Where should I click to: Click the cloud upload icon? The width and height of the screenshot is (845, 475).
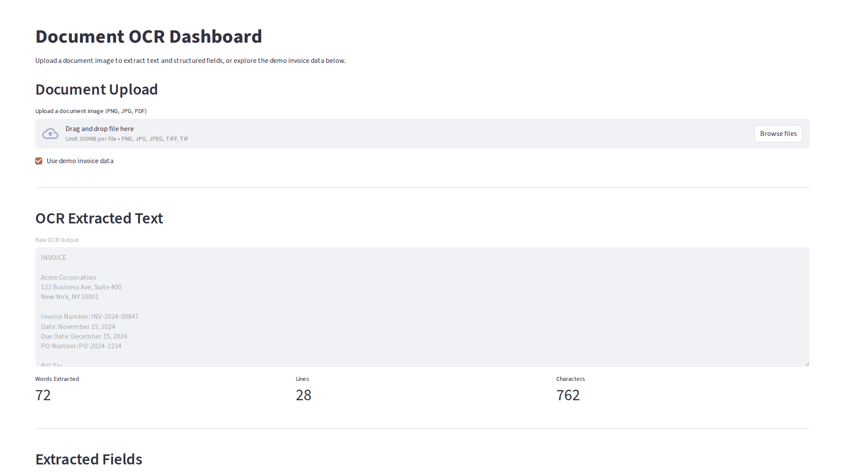[x=50, y=133]
